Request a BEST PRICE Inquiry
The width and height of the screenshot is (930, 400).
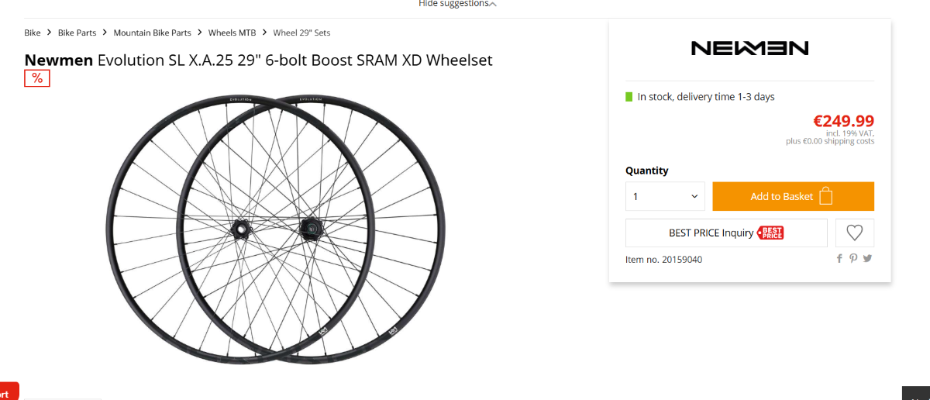point(726,233)
